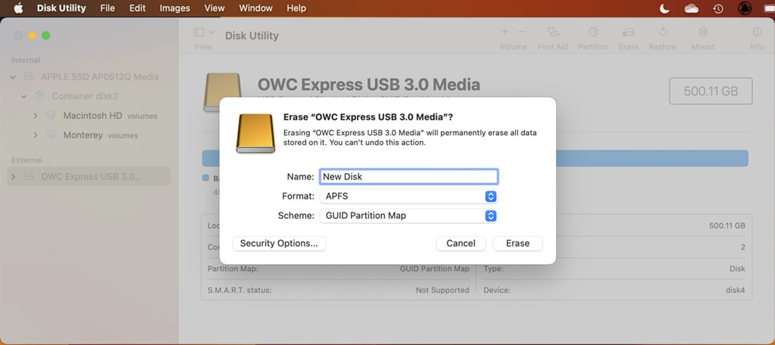
Task: Click the blue disk usage bar
Action: coord(652,158)
